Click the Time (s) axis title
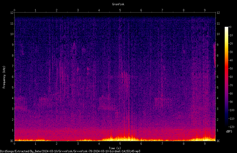 115,148
